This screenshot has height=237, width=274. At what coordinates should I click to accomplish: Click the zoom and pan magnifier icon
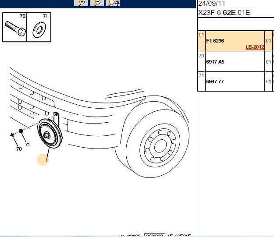113,3
